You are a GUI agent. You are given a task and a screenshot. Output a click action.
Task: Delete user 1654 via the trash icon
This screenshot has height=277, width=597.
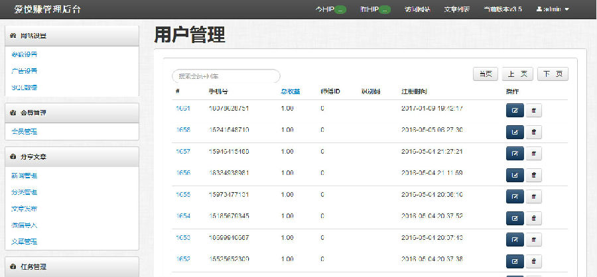tap(533, 218)
